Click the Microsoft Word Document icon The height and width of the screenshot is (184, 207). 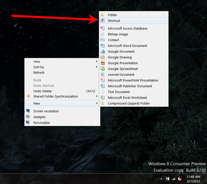103,46
